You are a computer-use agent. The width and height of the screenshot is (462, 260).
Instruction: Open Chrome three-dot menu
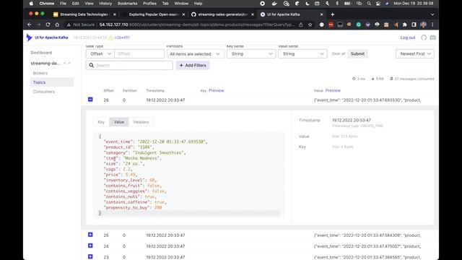(x=432, y=25)
